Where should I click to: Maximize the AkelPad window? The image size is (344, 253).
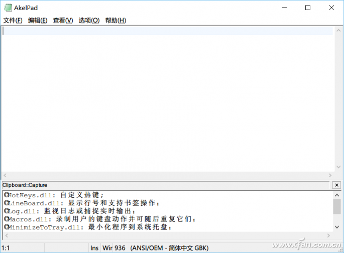[x=308, y=8]
